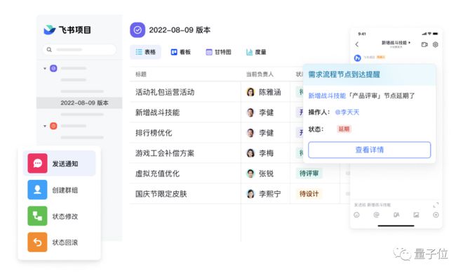463x274 pixels.
Task: Click the 需求流程节点到达提醒 card header
Action: 370,74
